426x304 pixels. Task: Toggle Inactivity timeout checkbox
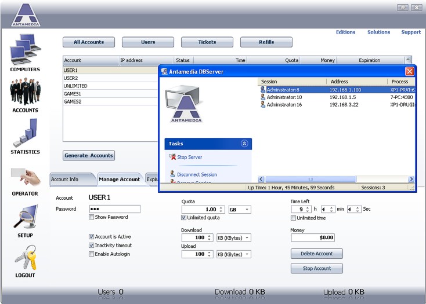pos(92,245)
